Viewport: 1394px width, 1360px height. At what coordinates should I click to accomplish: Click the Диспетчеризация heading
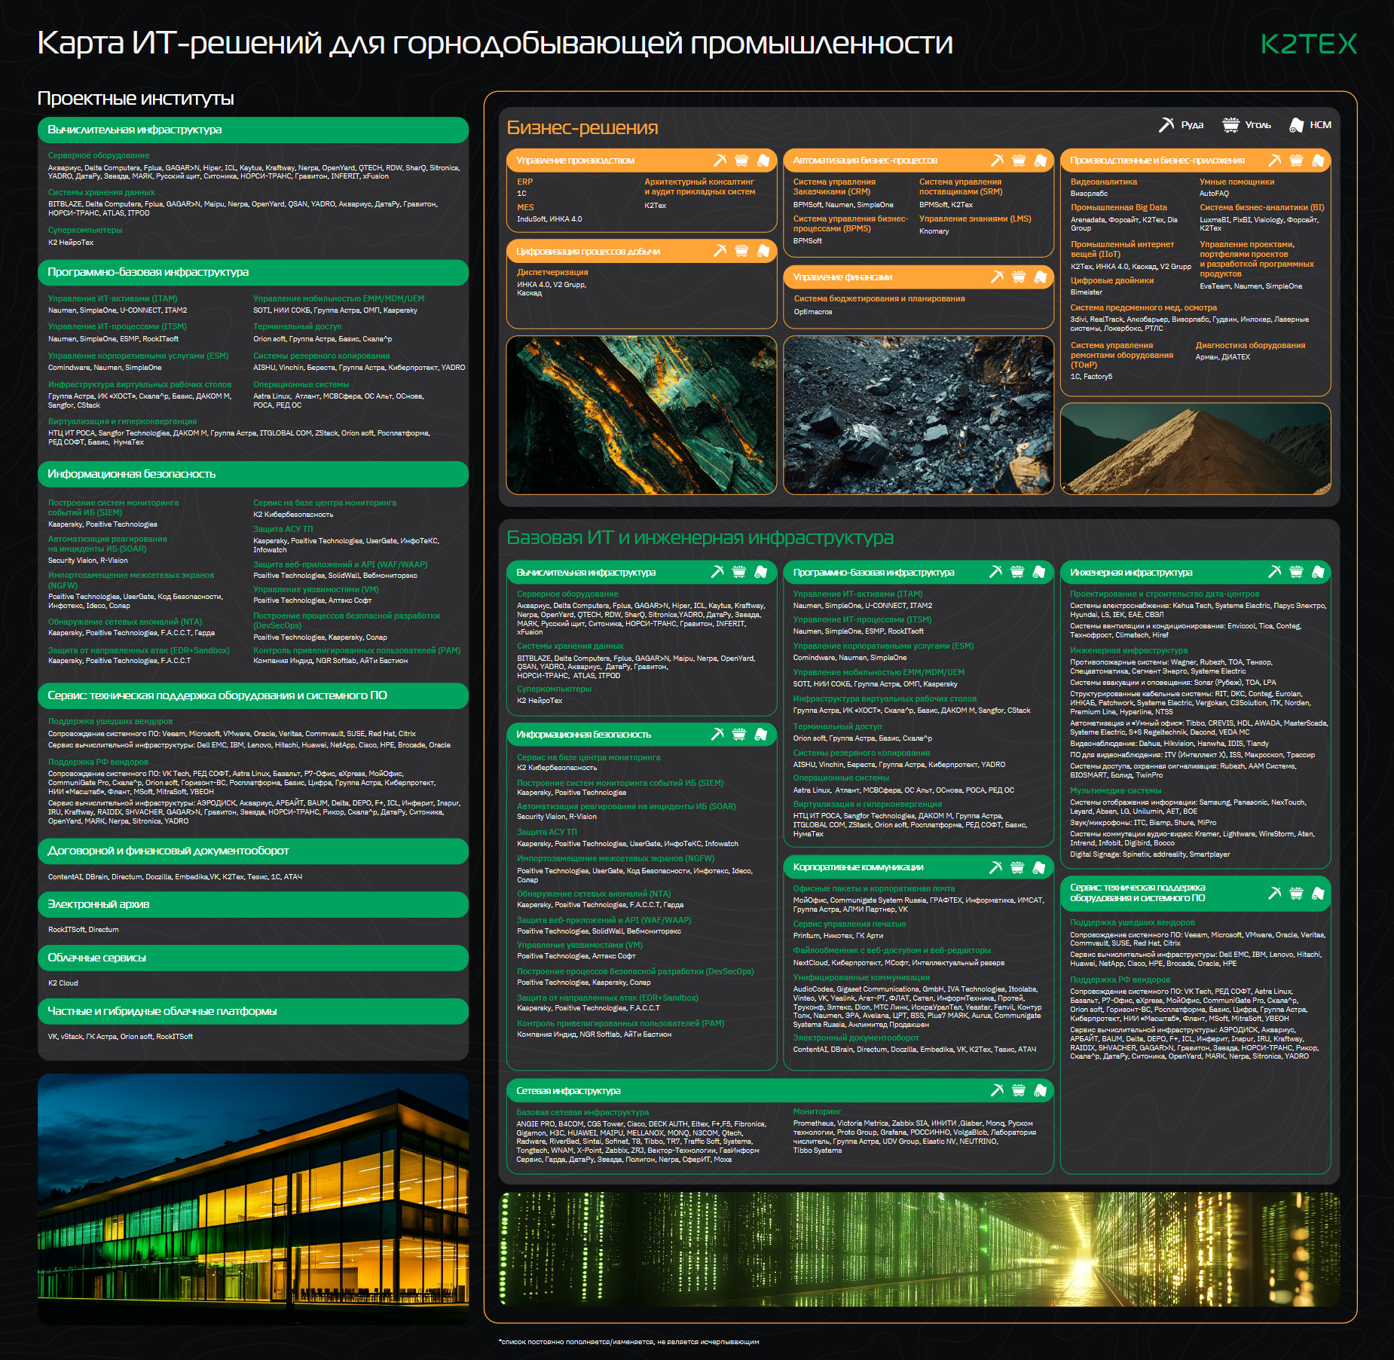(x=552, y=272)
